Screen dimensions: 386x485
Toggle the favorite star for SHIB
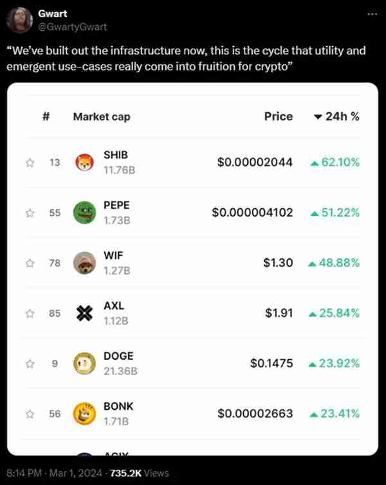click(x=30, y=163)
